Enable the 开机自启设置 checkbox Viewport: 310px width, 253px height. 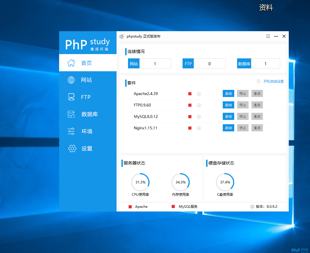coord(259,81)
